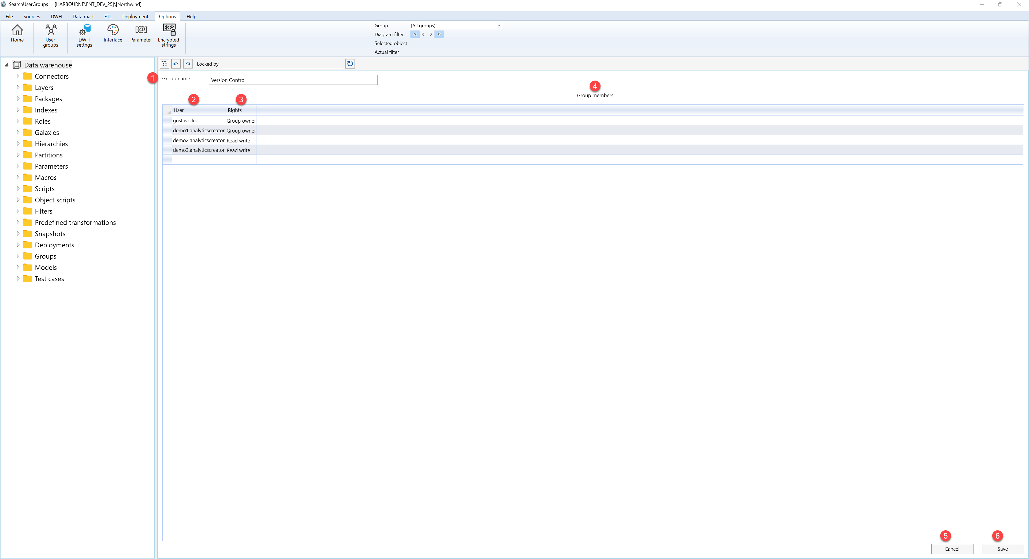The height and width of the screenshot is (559, 1029).
Task: Click the refresh icon next to Locked by
Action: coord(350,64)
